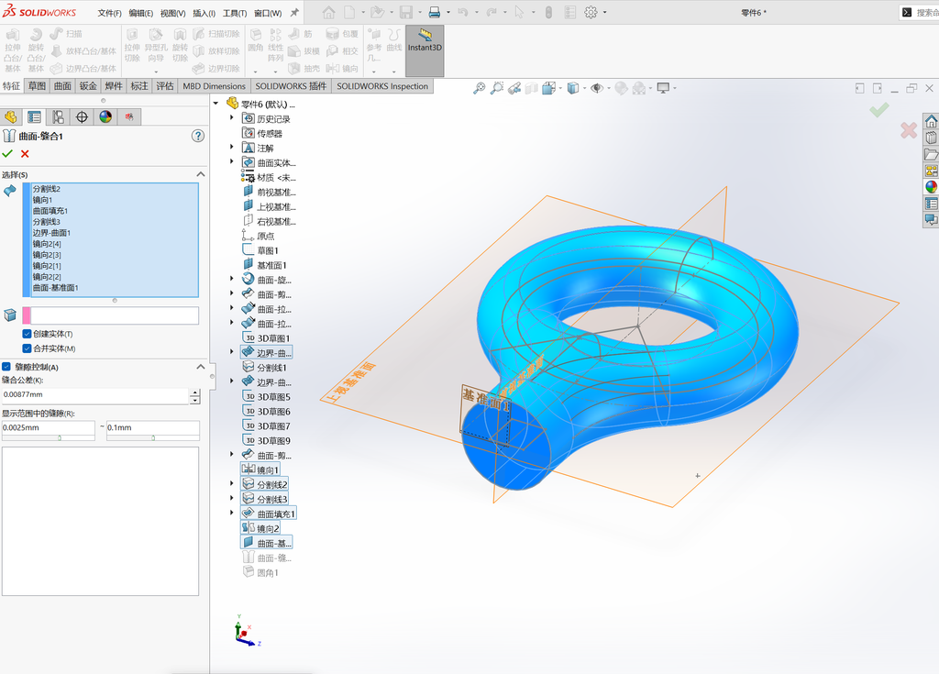Open the 插入 menu
The width and height of the screenshot is (939, 674).
(x=204, y=13)
